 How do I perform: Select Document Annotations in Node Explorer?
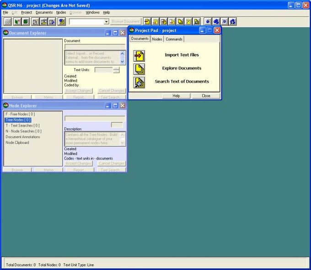pos(23,137)
